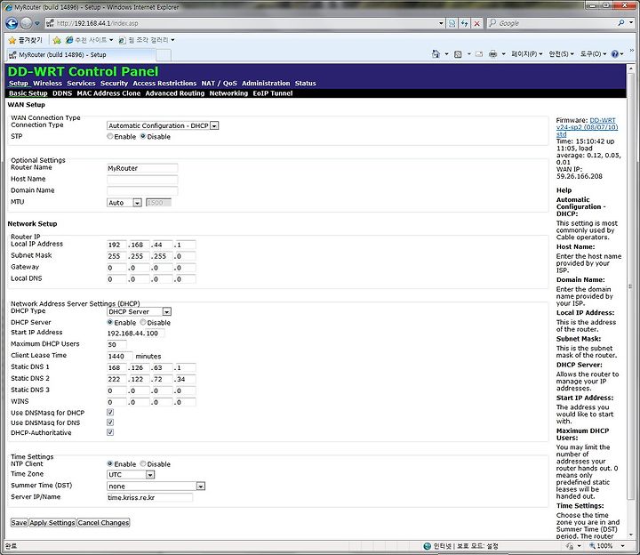This screenshot has height=555, width=640.
Task: Click the Router Name input field
Action: click(x=142, y=168)
